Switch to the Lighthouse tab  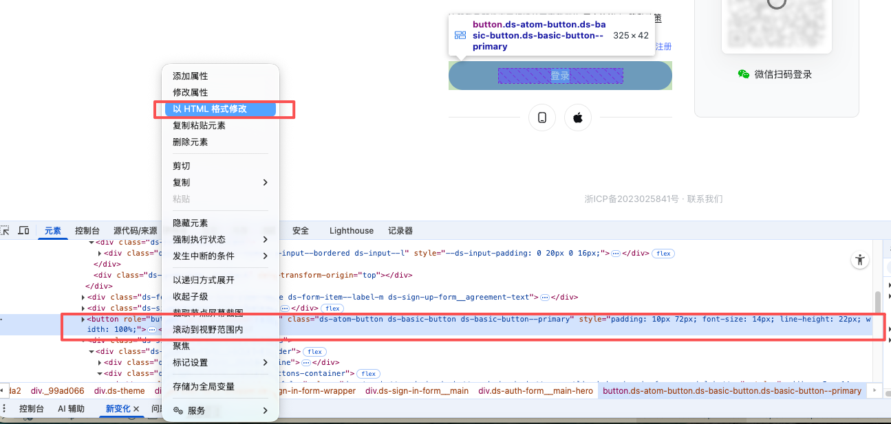(351, 231)
